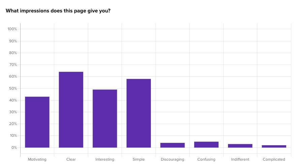Click the Interesting bar

click(x=105, y=119)
